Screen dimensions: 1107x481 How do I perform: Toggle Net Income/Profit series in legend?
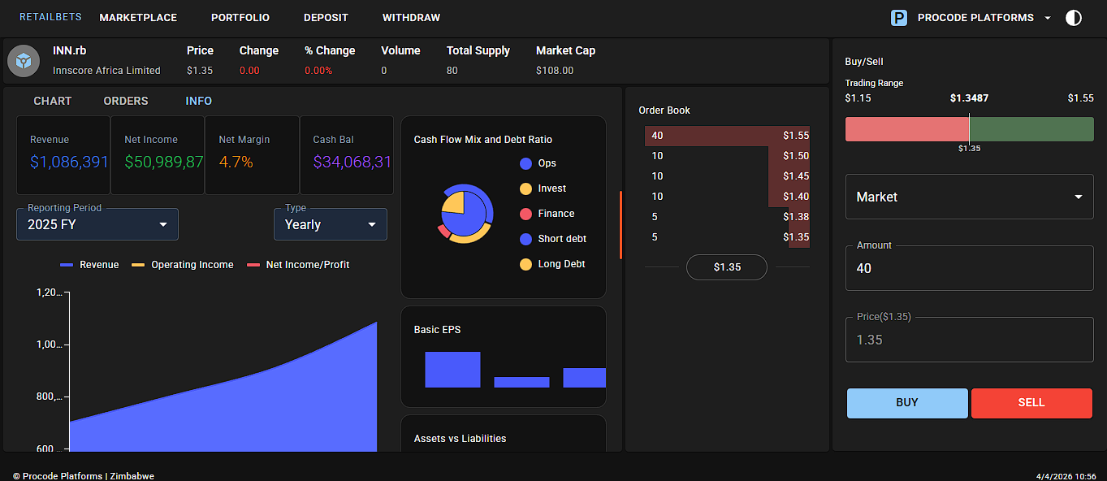(x=298, y=265)
